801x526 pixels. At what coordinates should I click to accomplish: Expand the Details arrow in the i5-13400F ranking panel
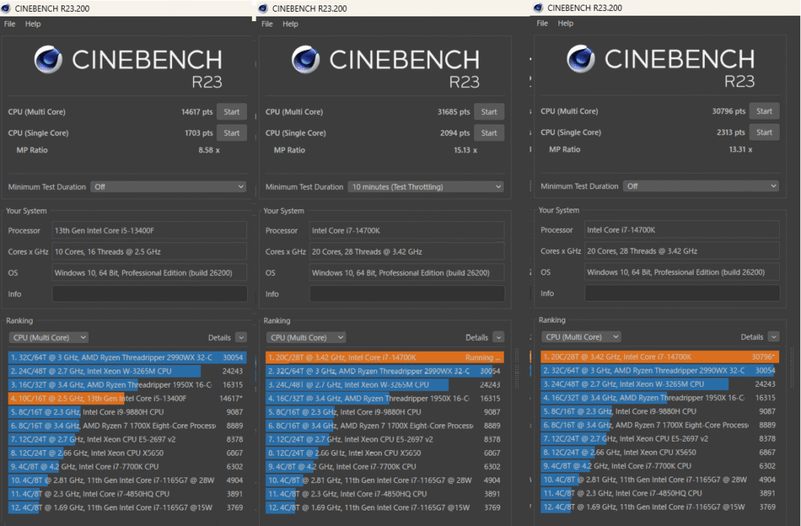point(240,338)
